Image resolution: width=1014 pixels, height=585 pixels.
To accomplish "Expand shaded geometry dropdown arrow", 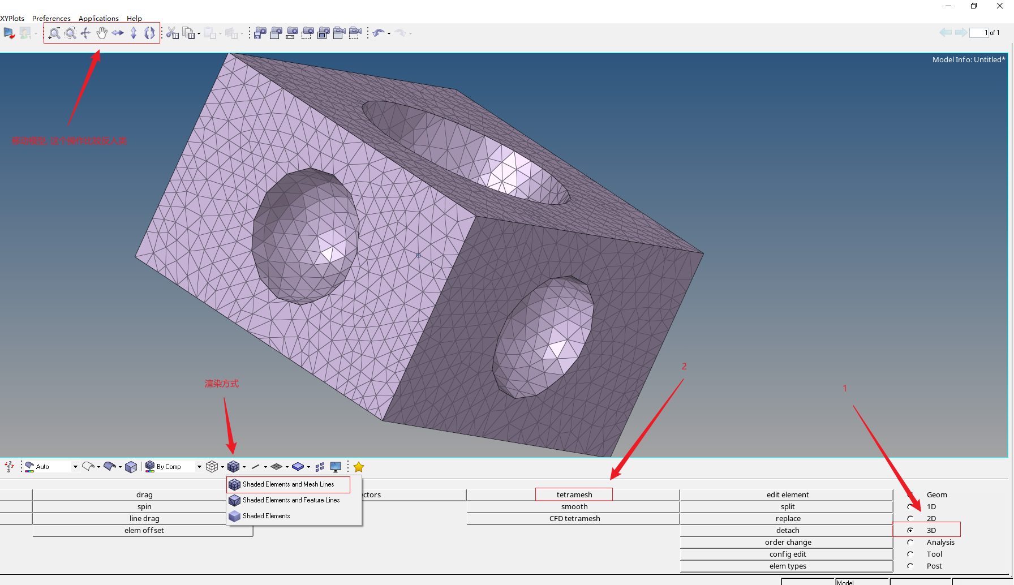I will point(120,467).
